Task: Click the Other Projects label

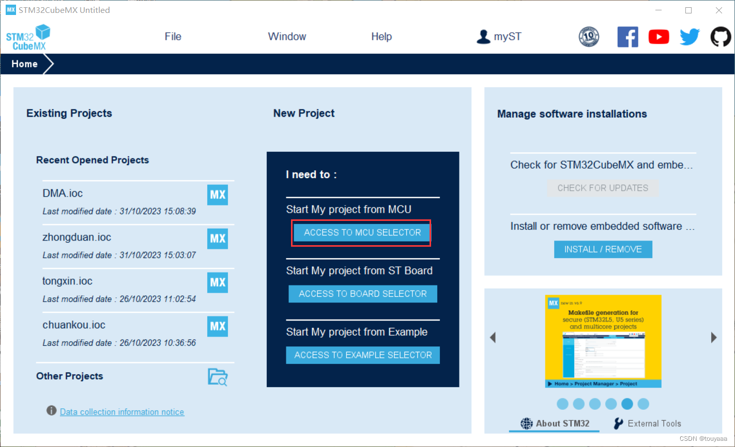Action: (x=69, y=376)
